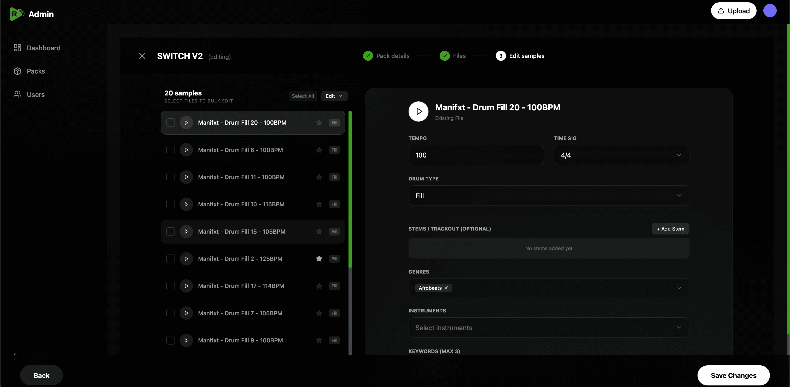Click the Users people icon
This screenshot has height=387, width=790.
[x=18, y=95]
